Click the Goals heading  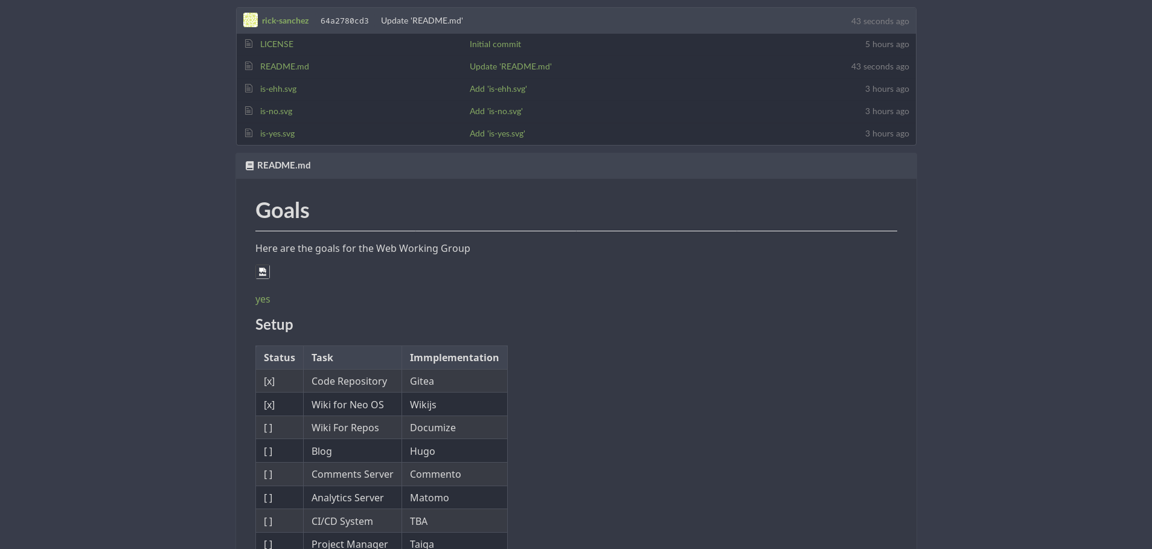[x=282, y=210]
